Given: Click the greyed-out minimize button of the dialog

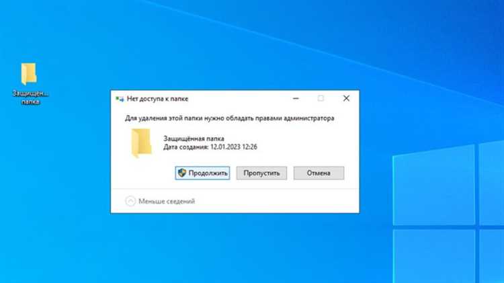Looking at the screenshot, I should 295,98.
